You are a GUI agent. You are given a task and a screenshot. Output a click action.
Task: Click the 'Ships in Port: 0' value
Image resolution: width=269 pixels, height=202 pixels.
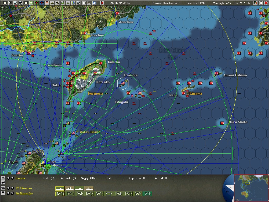(x=137, y=178)
